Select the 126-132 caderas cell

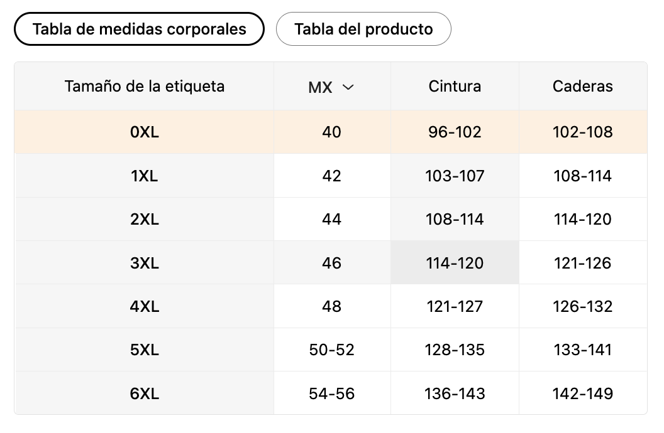click(x=582, y=306)
